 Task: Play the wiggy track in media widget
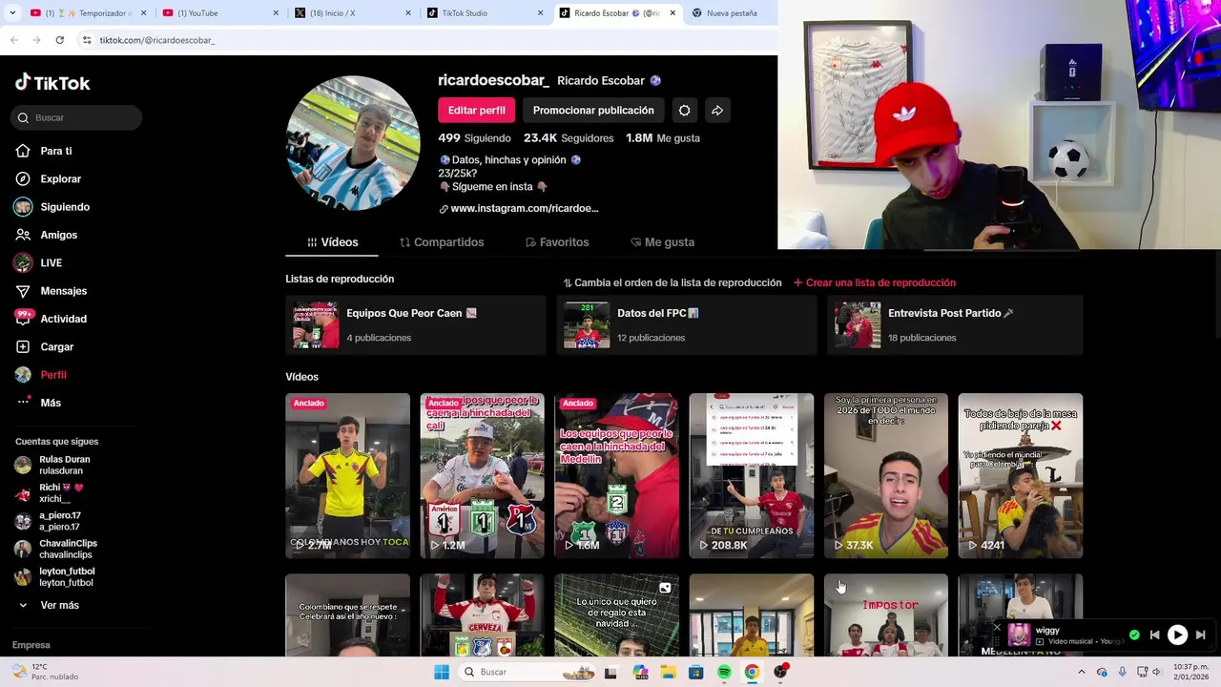1177,635
